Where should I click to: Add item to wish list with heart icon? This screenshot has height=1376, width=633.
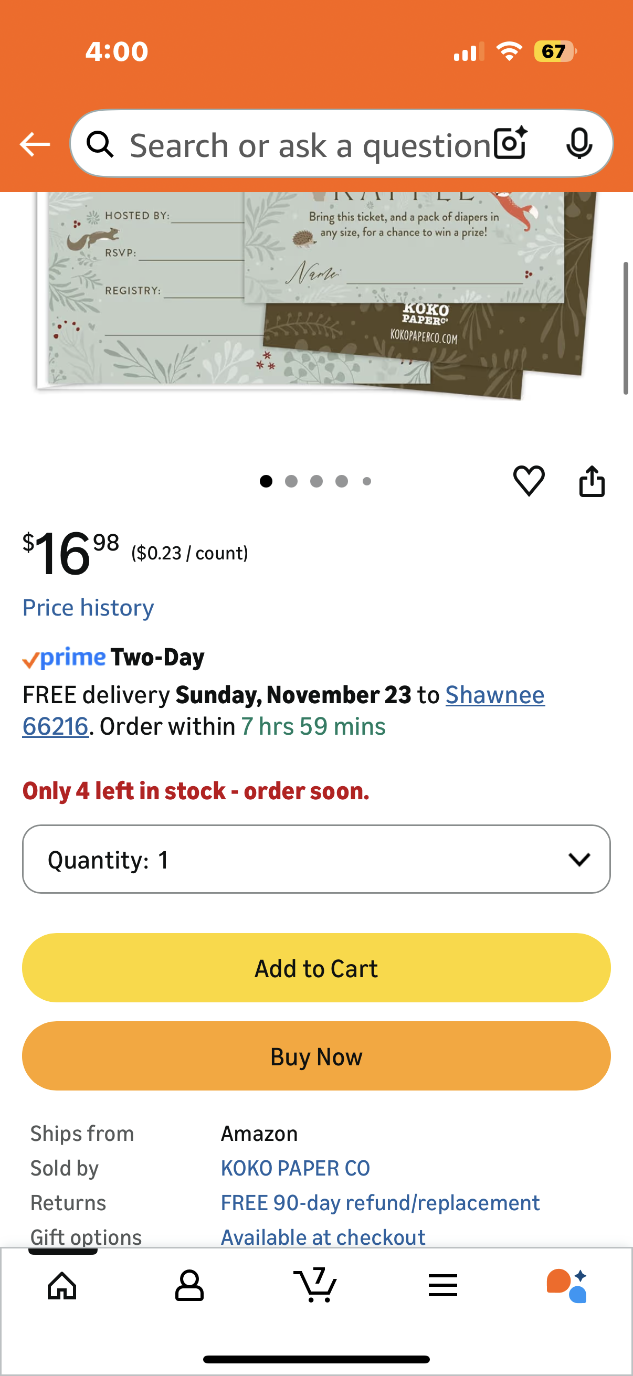[x=530, y=481]
